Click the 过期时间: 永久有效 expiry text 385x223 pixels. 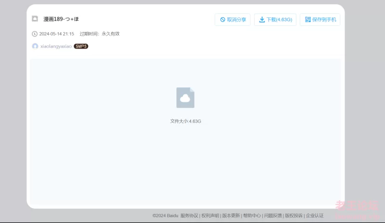[100, 34]
